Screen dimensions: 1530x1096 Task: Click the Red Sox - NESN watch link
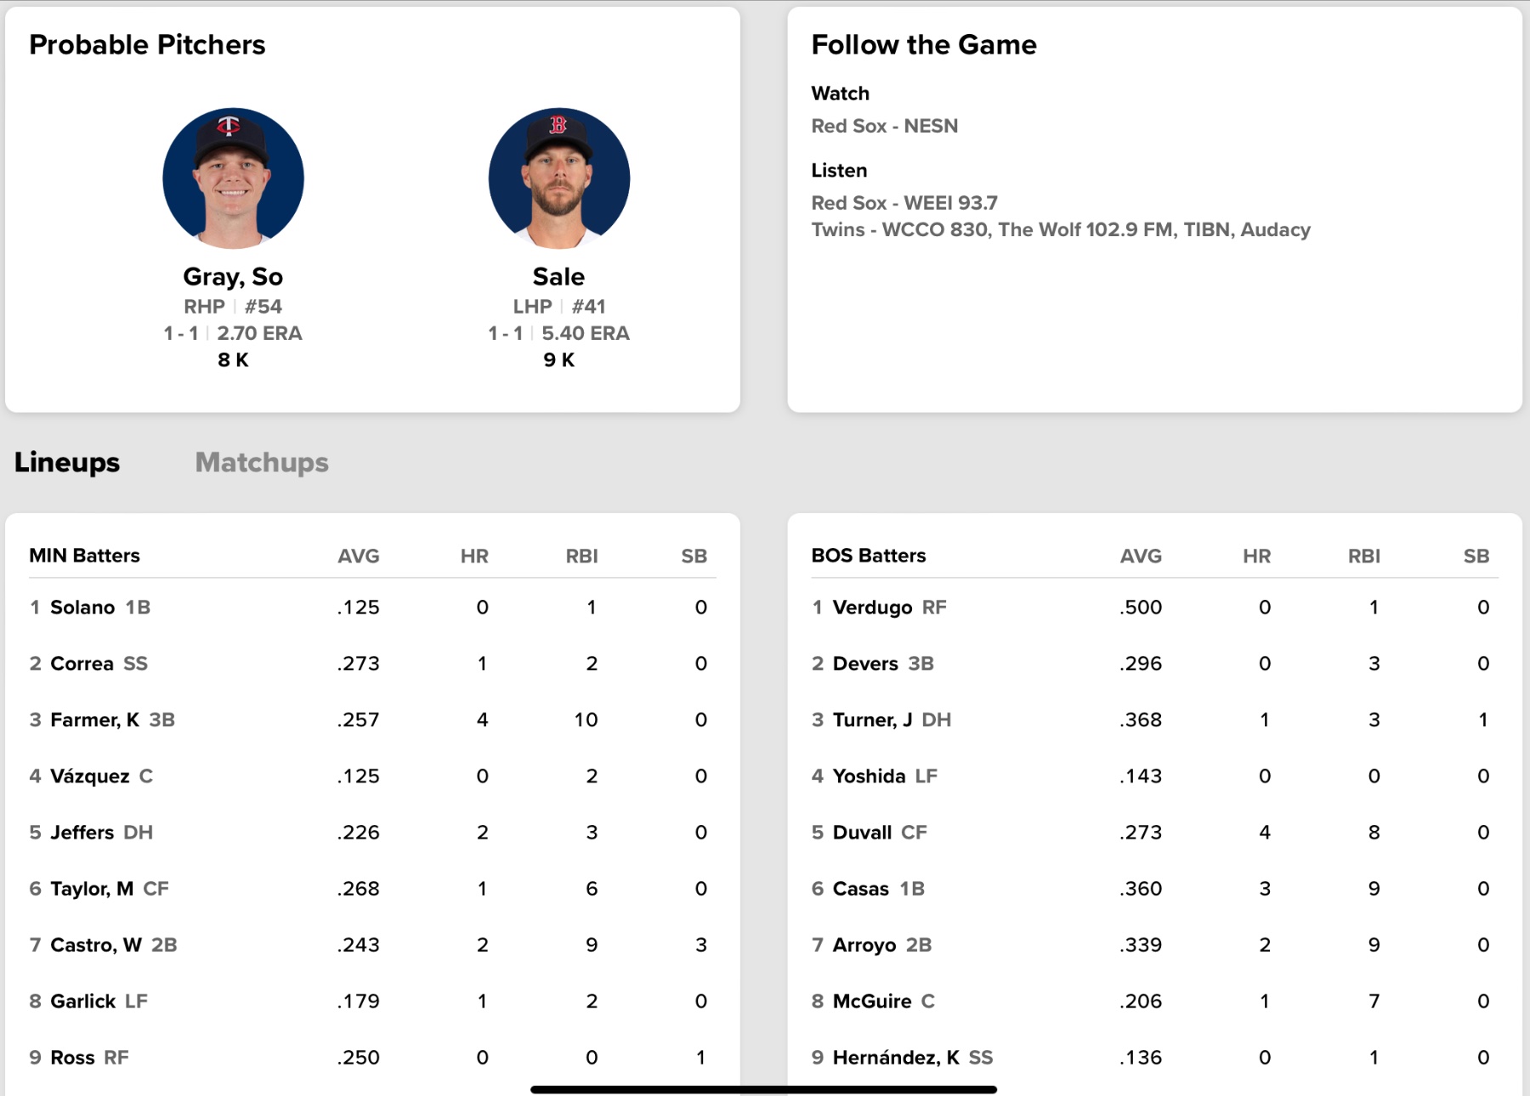(884, 126)
